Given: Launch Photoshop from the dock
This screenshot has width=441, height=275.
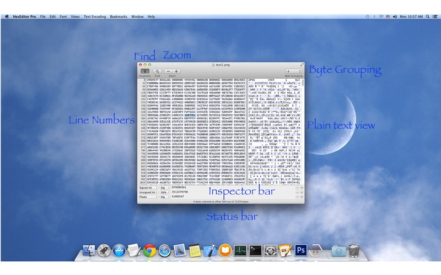Looking at the screenshot, I should [300, 250].
